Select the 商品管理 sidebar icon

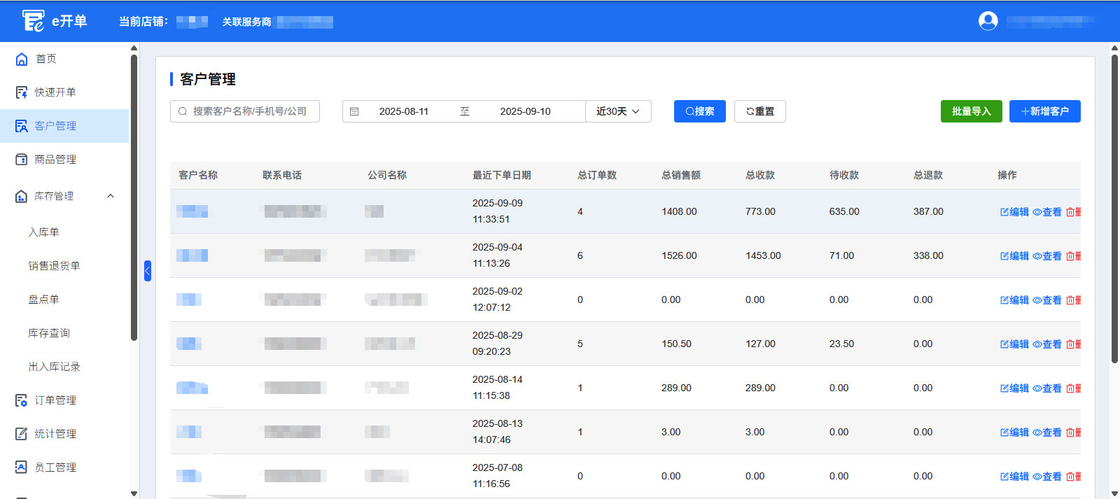tap(22, 160)
